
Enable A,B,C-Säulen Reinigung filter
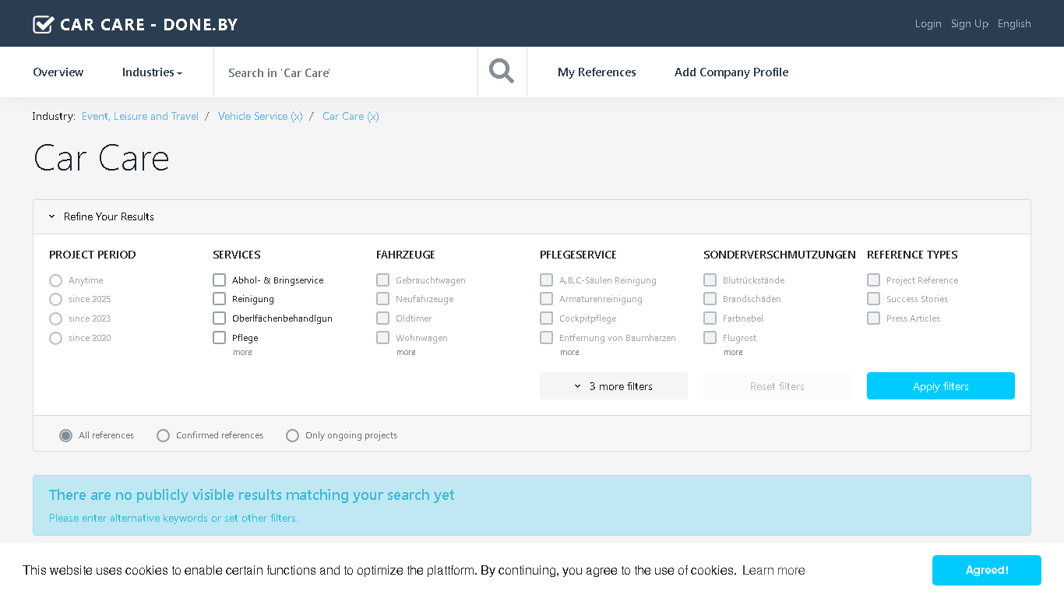point(546,280)
